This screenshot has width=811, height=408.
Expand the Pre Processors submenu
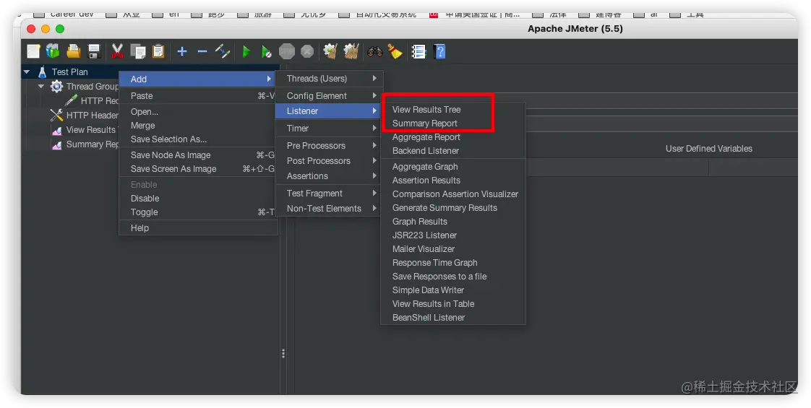(x=329, y=146)
